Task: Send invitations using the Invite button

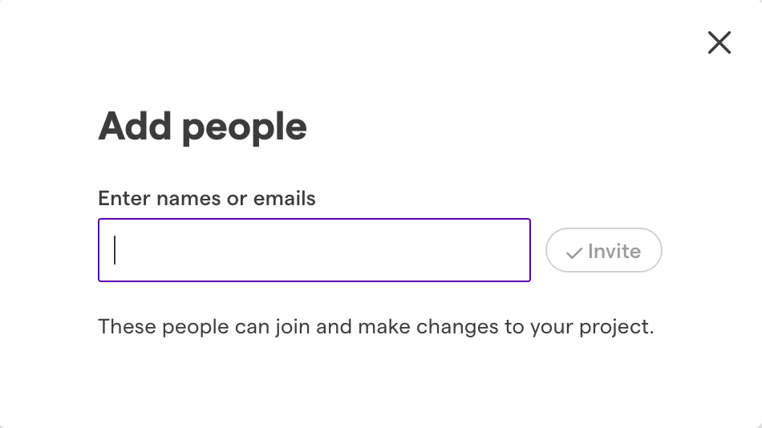Action: coord(603,250)
